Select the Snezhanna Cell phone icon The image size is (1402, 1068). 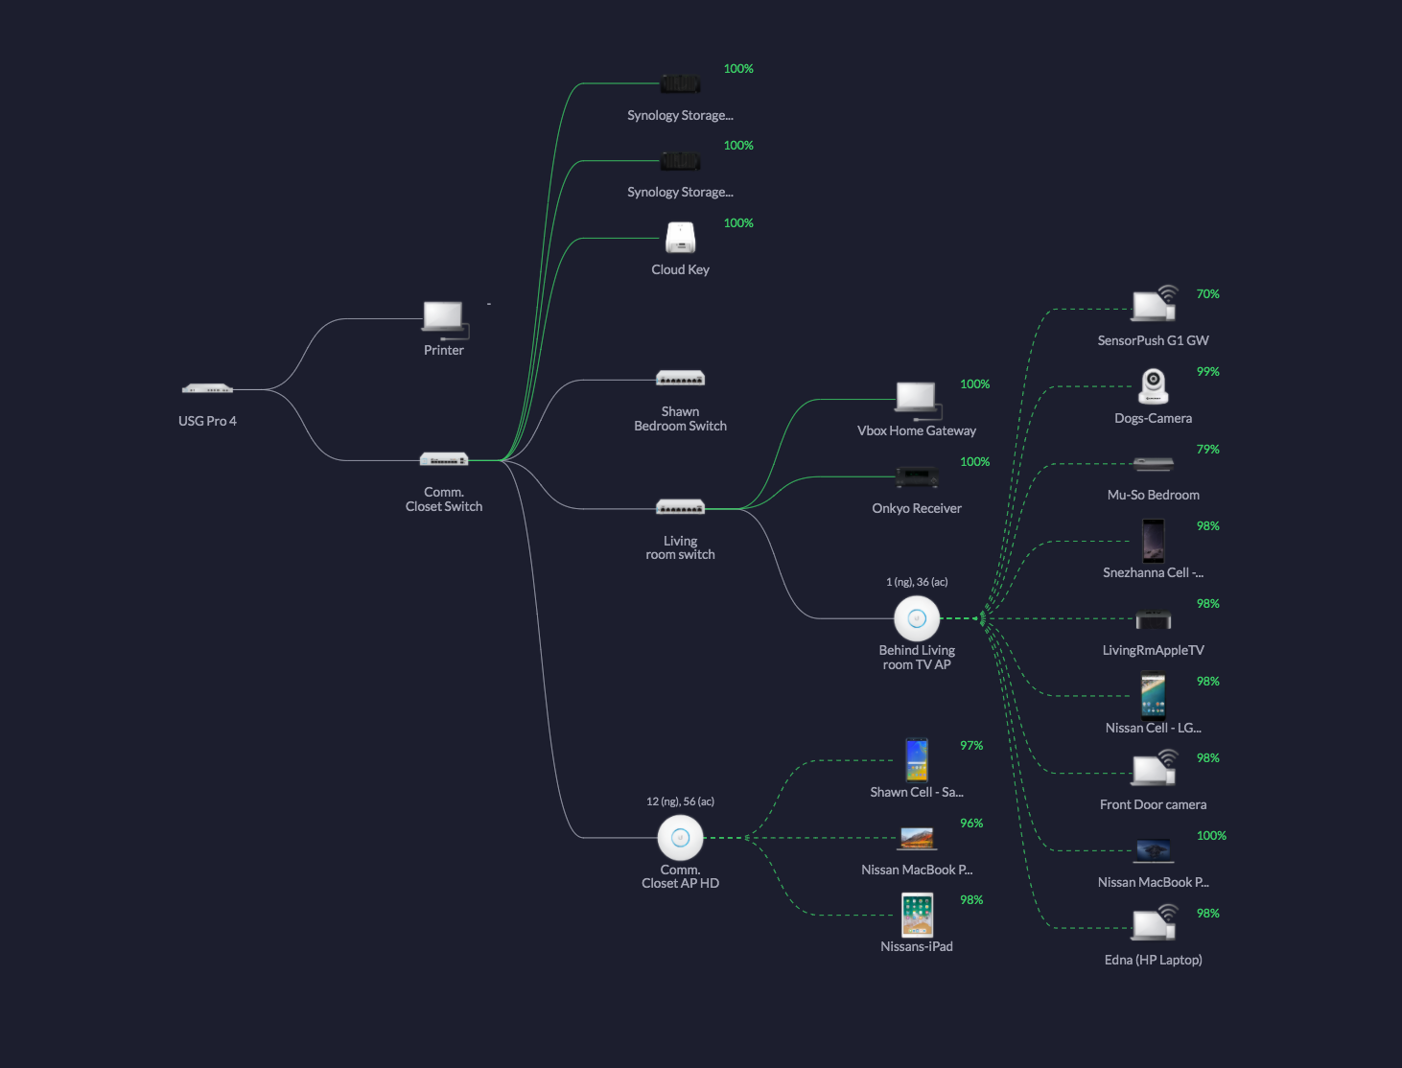[x=1153, y=541]
